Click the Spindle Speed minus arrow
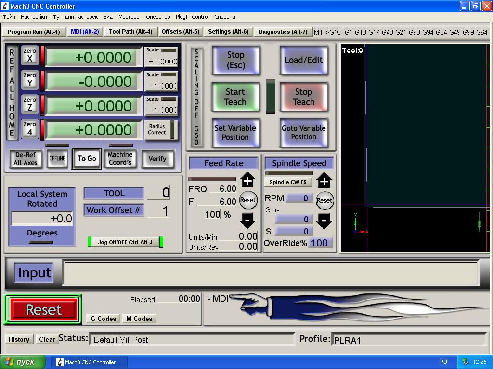This screenshot has width=493, height=369. point(324,221)
